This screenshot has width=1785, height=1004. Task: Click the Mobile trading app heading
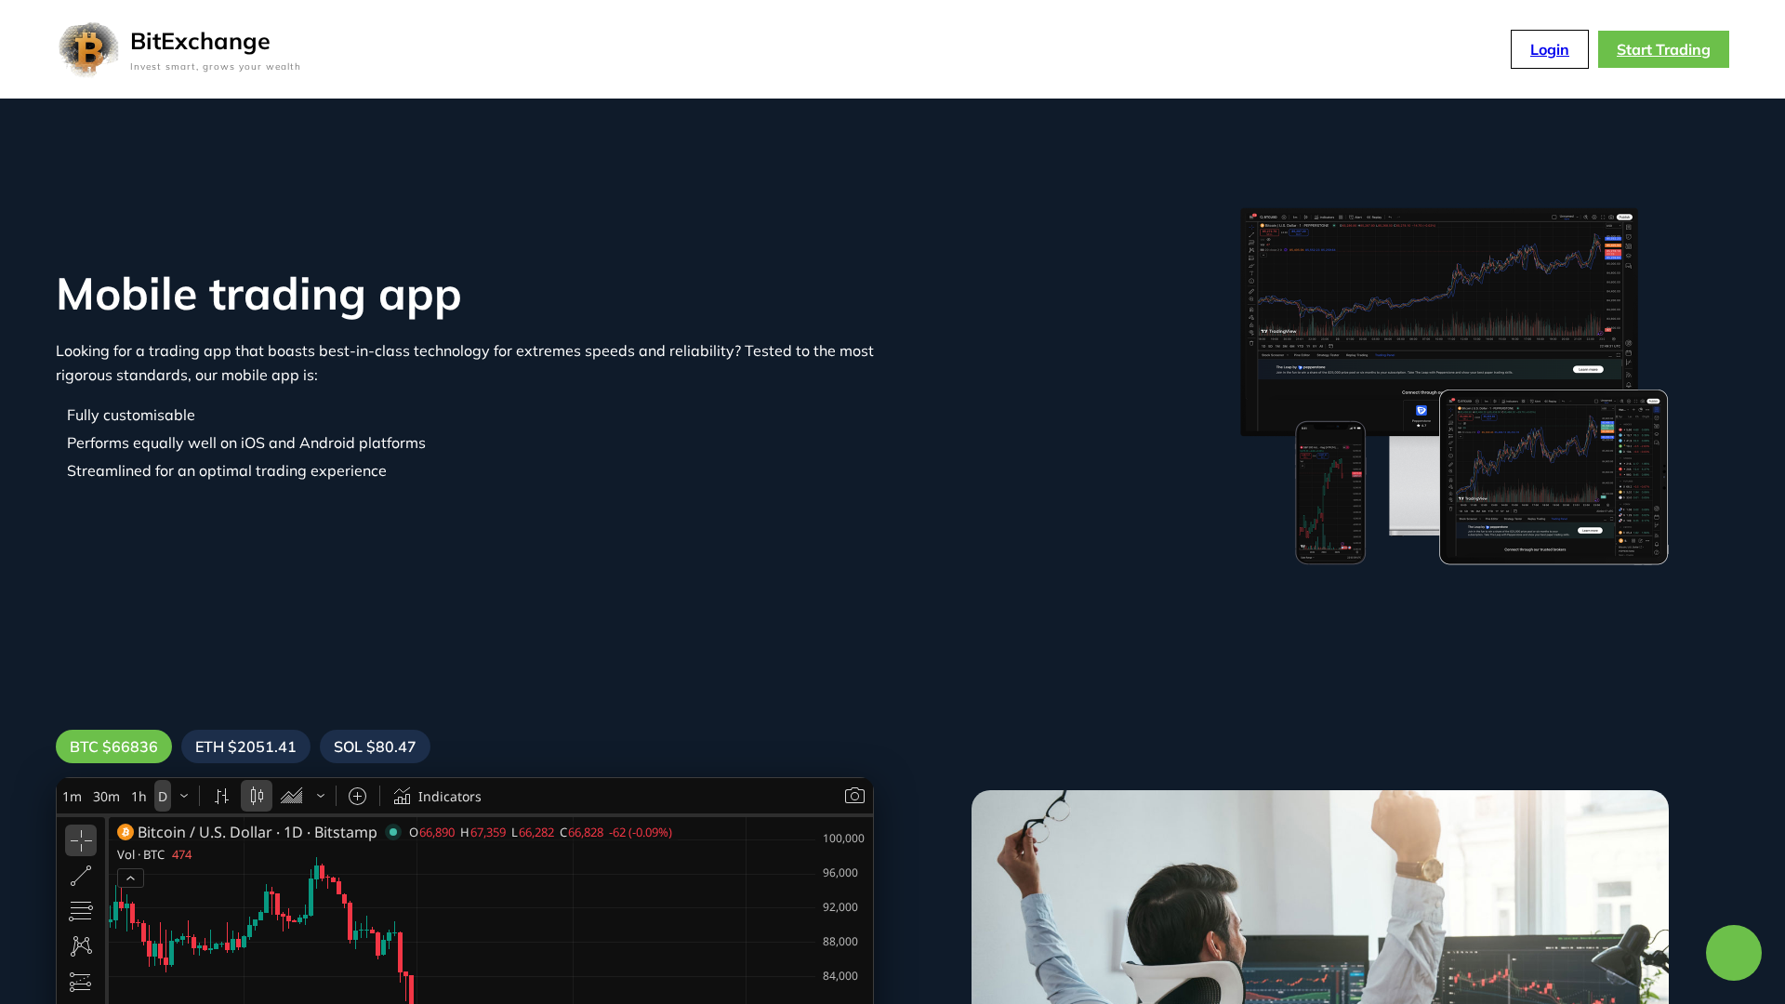click(x=258, y=294)
